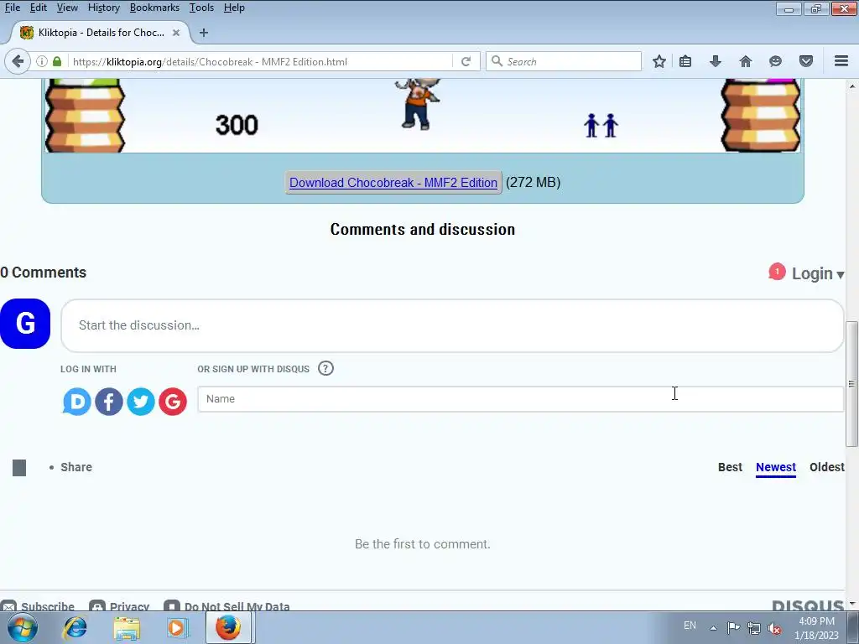This screenshot has width=859, height=644.
Task: Sort comments by Newest
Action: pyautogui.click(x=776, y=467)
